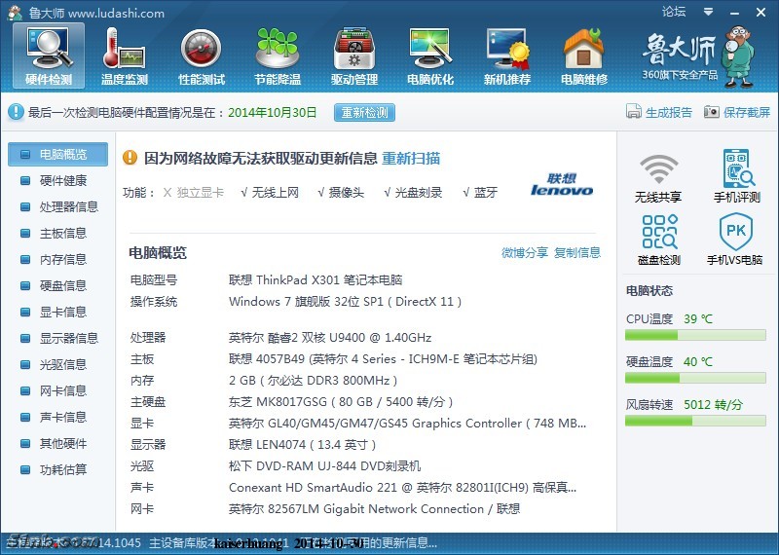This screenshot has width=779, height=555.
Task: Click the 重新扫描 rescan link
Action: point(410,158)
